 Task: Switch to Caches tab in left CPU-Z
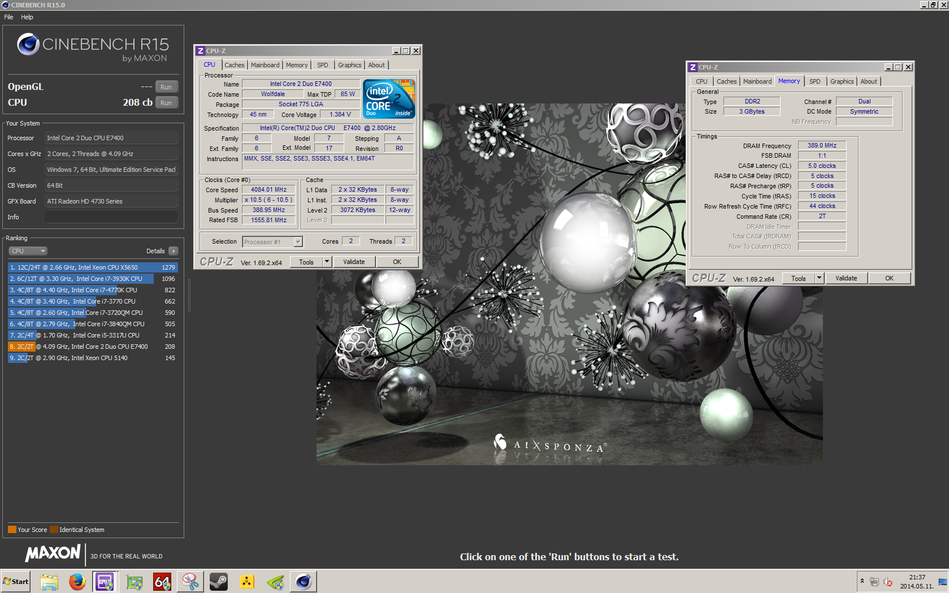coord(235,65)
